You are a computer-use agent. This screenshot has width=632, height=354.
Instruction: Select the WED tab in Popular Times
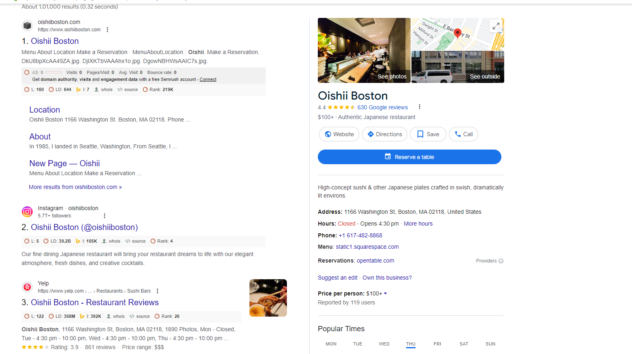coord(384,344)
